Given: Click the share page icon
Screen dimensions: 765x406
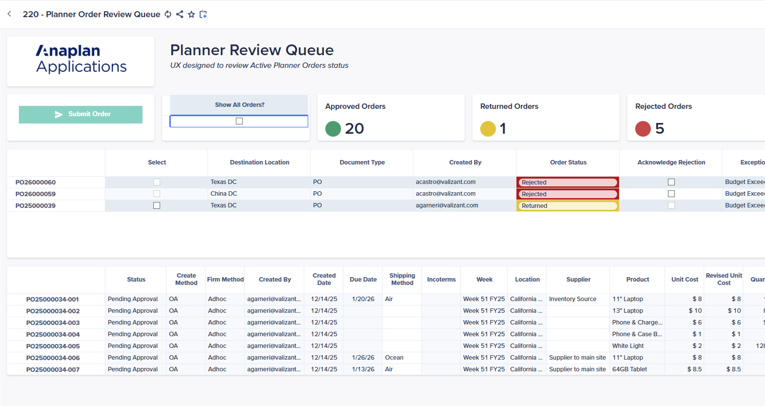Looking at the screenshot, I should (x=180, y=14).
